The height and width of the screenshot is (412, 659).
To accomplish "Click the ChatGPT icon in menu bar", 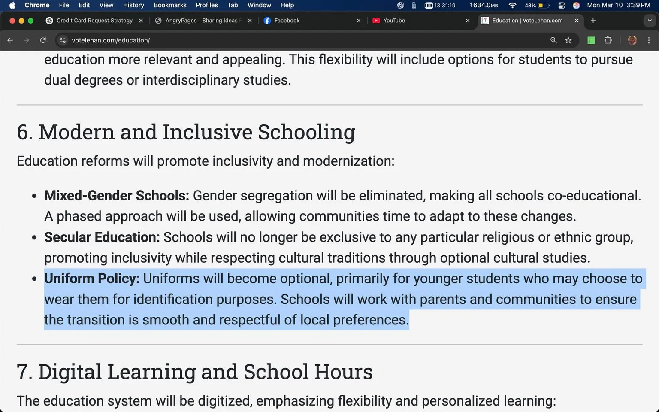I will coord(400,6).
